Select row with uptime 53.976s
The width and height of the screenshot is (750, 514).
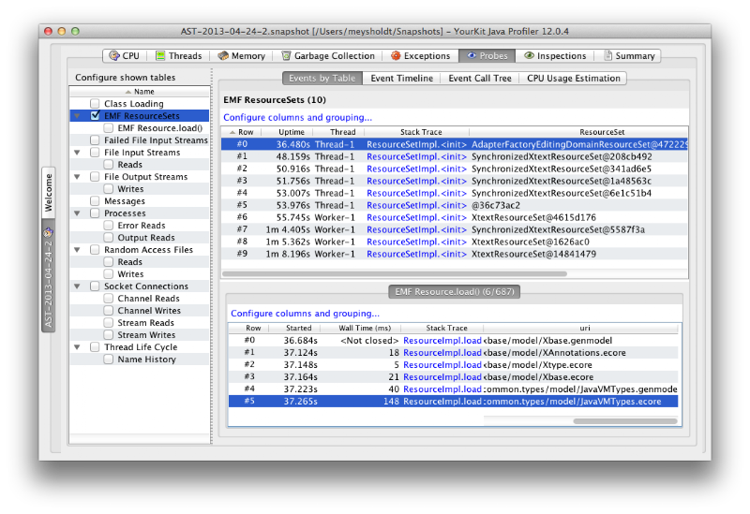455,205
